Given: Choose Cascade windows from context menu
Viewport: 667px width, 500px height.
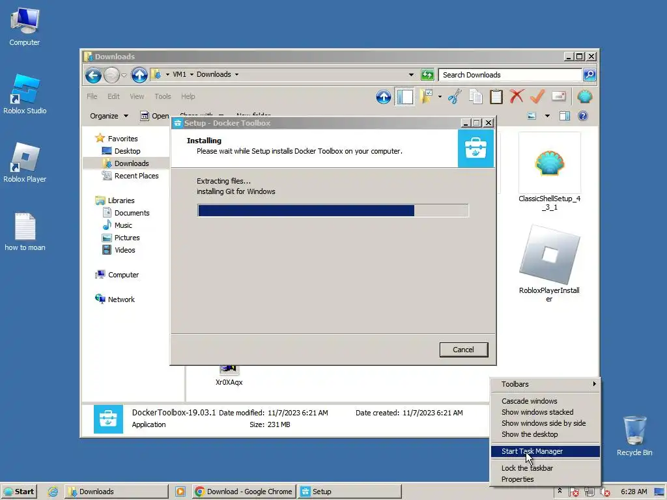Looking at the screenshot, I should coord(545,401).
